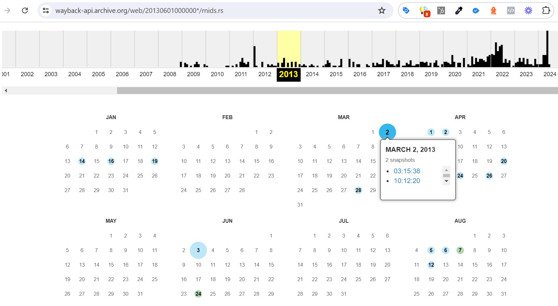558x306 pixels.
Task: Click the HubSpot sprocket extension icon
Action: tap(441, 11)
